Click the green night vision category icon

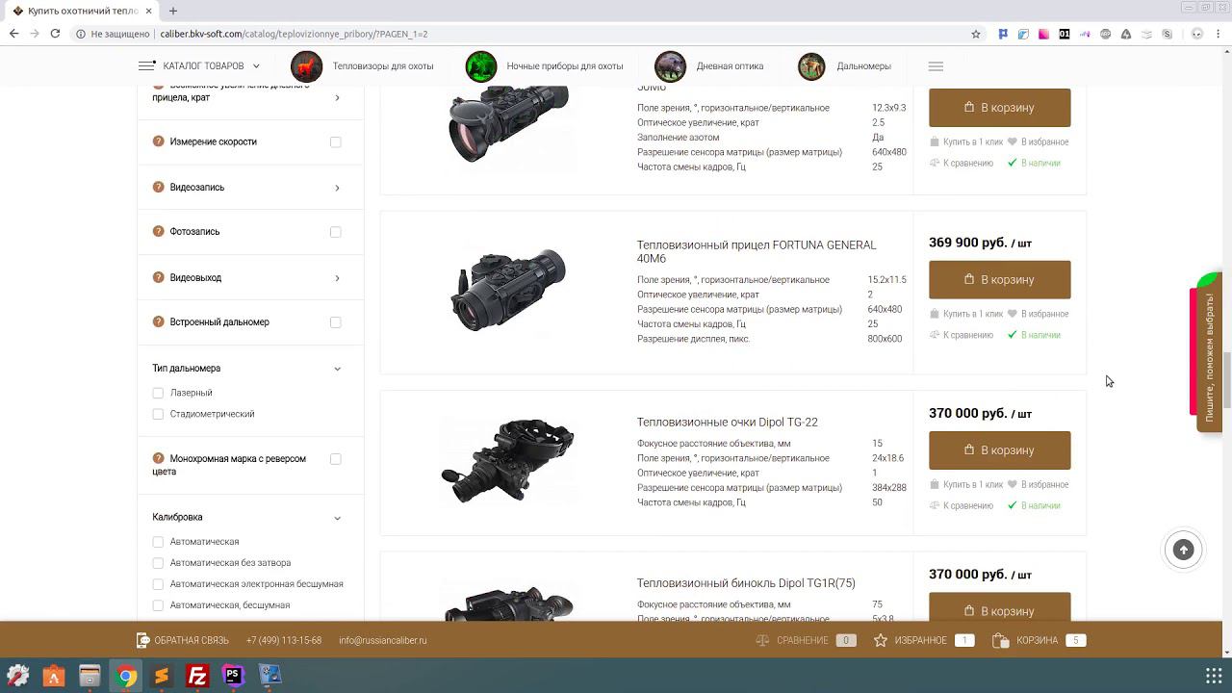(x=481, y=66)
